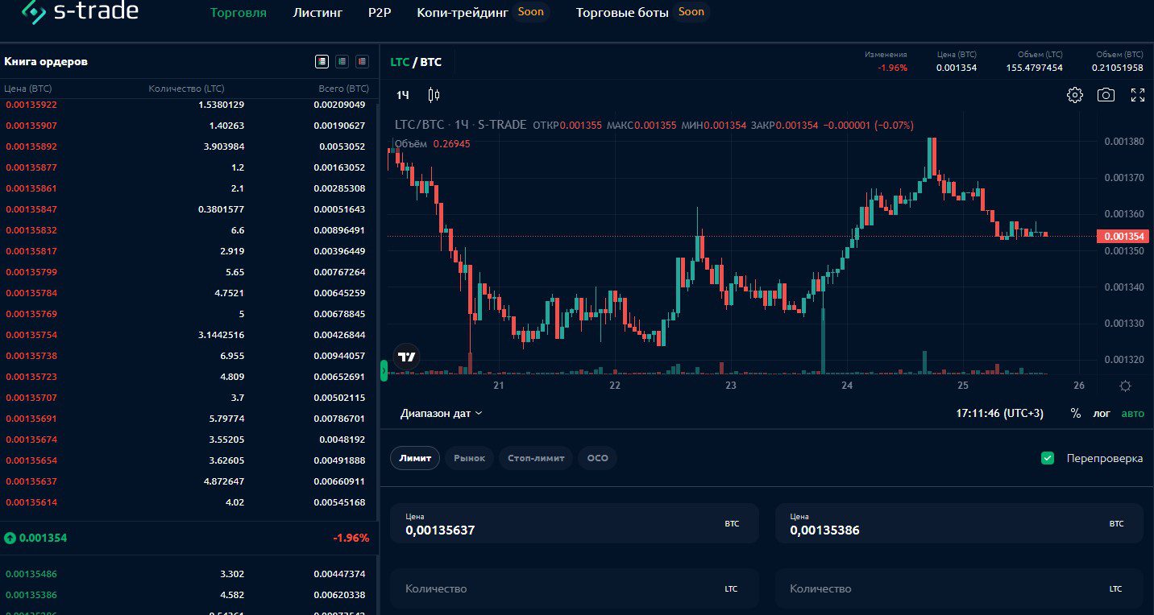Click the LTC / BTC pair selector
1154x615 pixels.
coord(416,61)
